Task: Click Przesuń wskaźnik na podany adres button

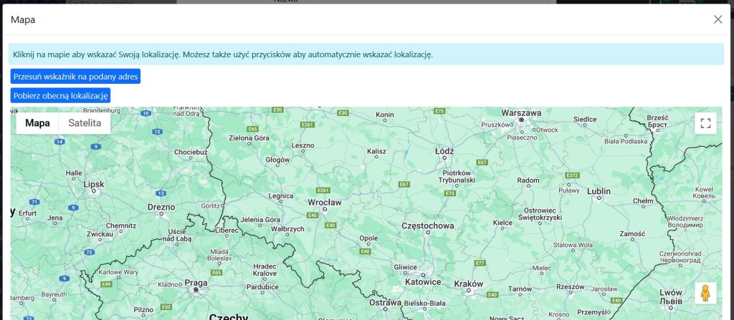Action: coord(75,77)
